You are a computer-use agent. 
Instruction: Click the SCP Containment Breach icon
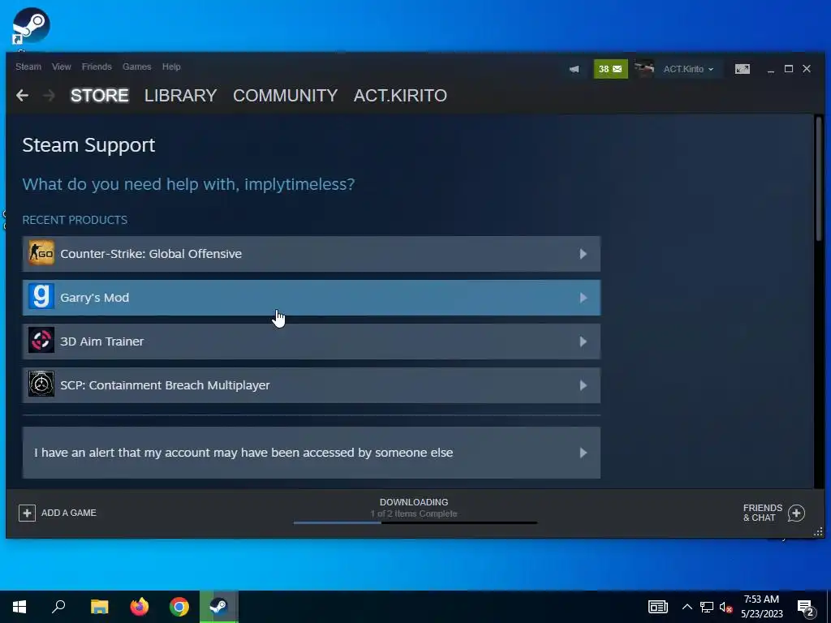pyautogui.click(x=41, y=385)
